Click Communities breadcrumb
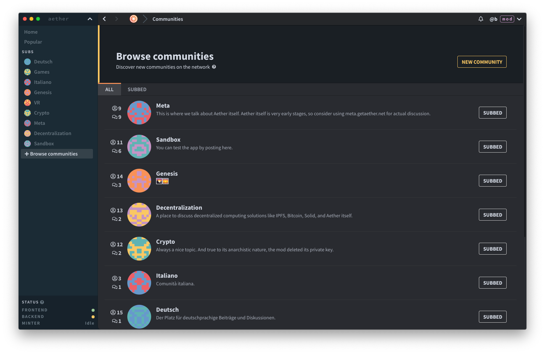This screenshot has width=545, height=354. (x=168, y=19)
